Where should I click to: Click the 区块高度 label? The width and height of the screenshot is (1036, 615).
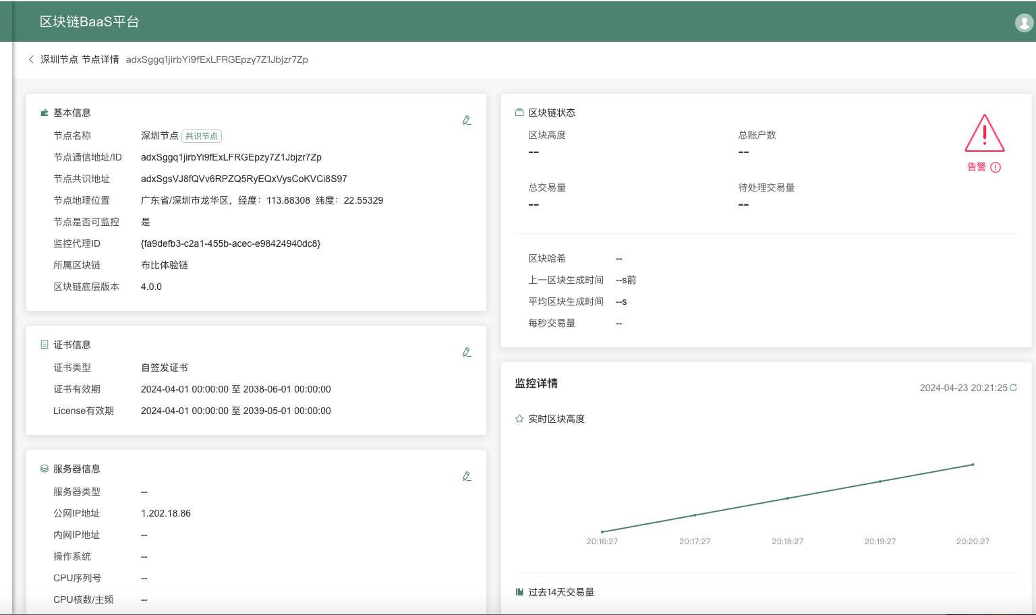tap(547, 135)
